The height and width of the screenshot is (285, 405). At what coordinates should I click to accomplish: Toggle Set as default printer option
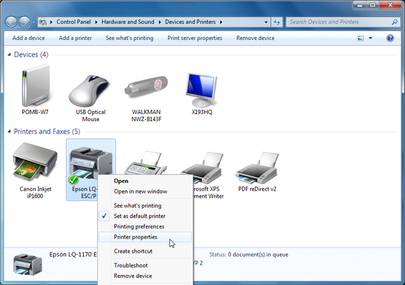(140, 216)
